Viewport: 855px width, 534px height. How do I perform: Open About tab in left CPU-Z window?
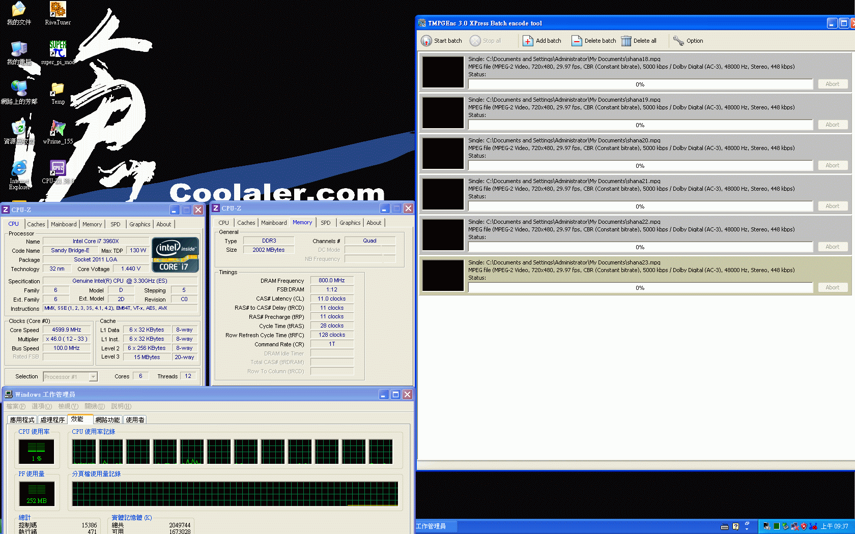[x=164, y=224]
